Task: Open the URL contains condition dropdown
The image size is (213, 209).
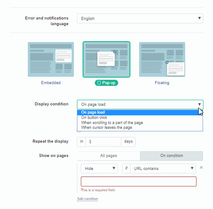Action: coord(163,168)
